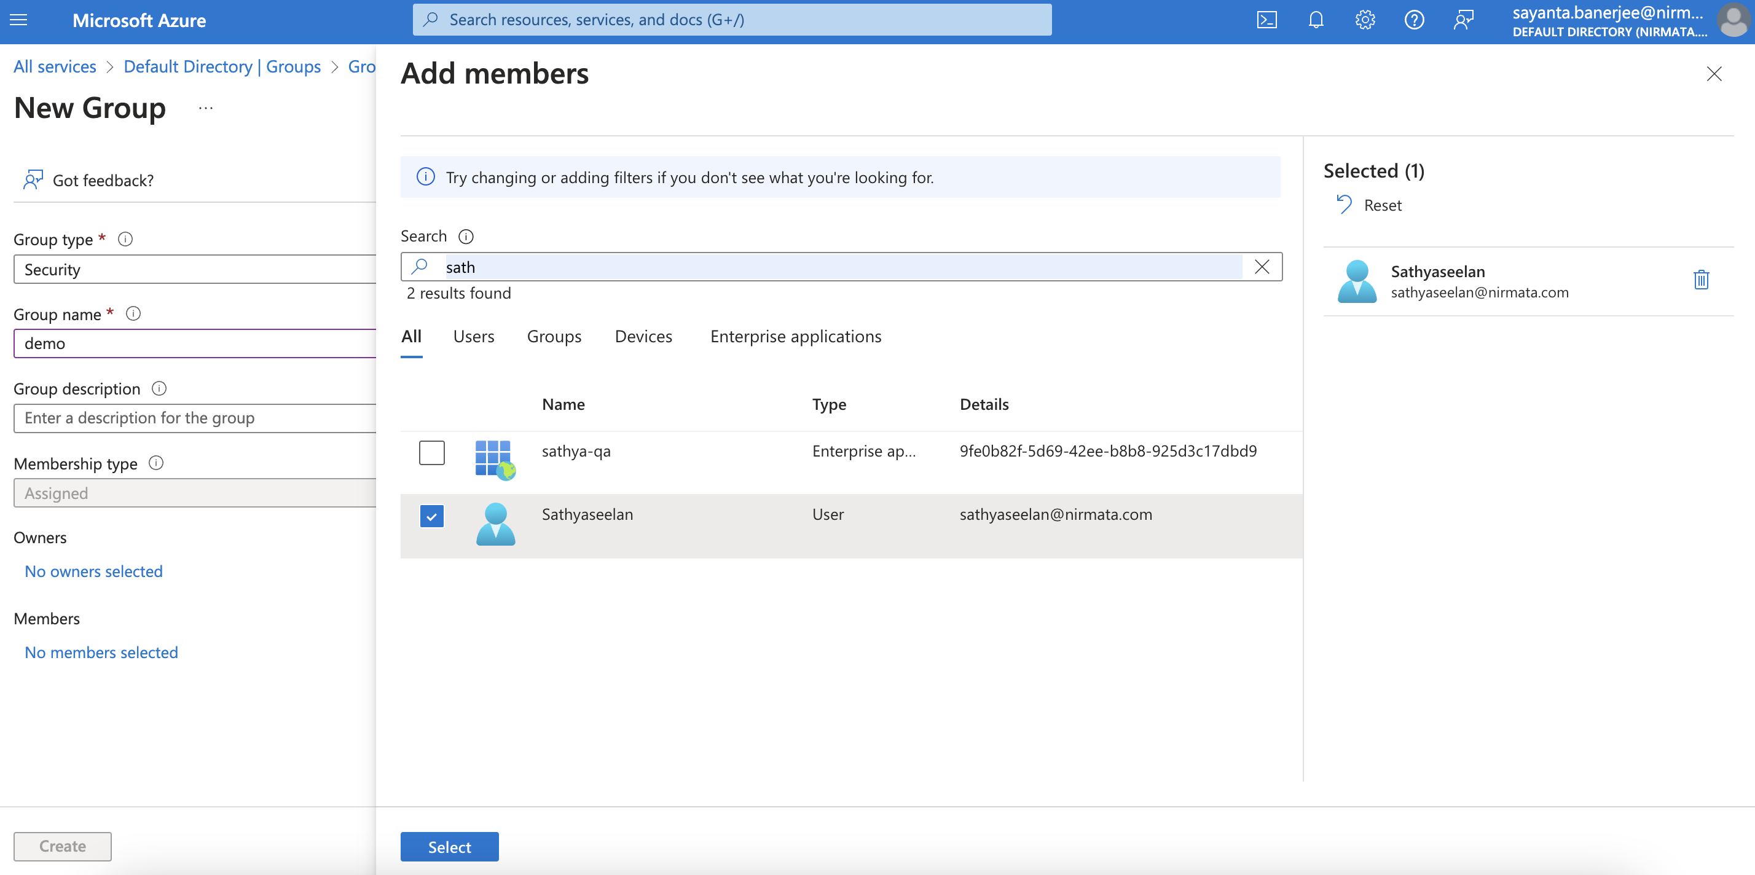Uncheck the Sathyaseelan checkbox
This screenshot has height=875, width=1755.
click(x=431, y=516)
